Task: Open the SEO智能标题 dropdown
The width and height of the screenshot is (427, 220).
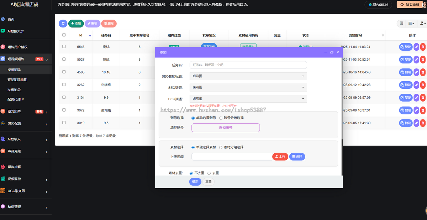Action: (248, 76)
